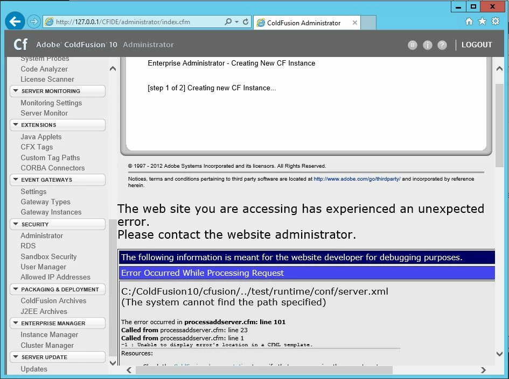Click the resources list icon in header
Screen dimensions: 509x379
(412, 45)
